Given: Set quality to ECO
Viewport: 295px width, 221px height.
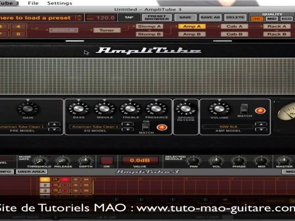Looking at the screenshot, I should click(286, 19).
